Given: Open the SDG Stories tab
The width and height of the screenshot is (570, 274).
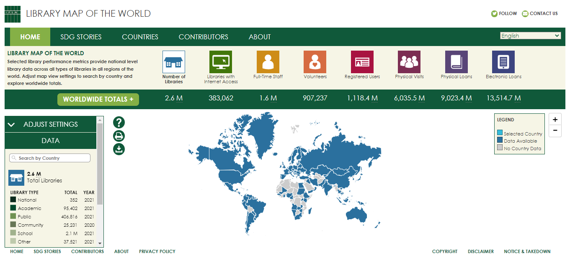Looking at the screenshot, I should [x=81, y=37].
